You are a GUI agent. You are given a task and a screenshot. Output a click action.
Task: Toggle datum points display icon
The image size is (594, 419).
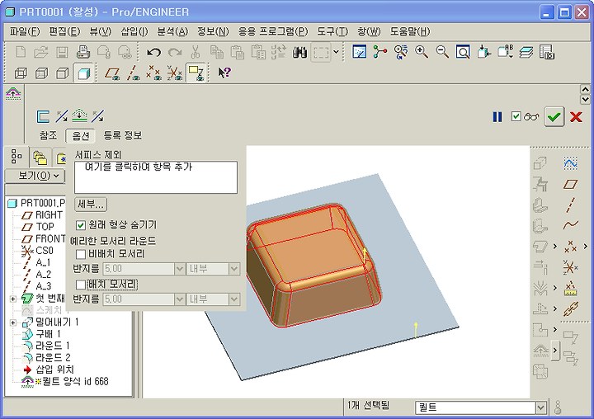(153, 73)
